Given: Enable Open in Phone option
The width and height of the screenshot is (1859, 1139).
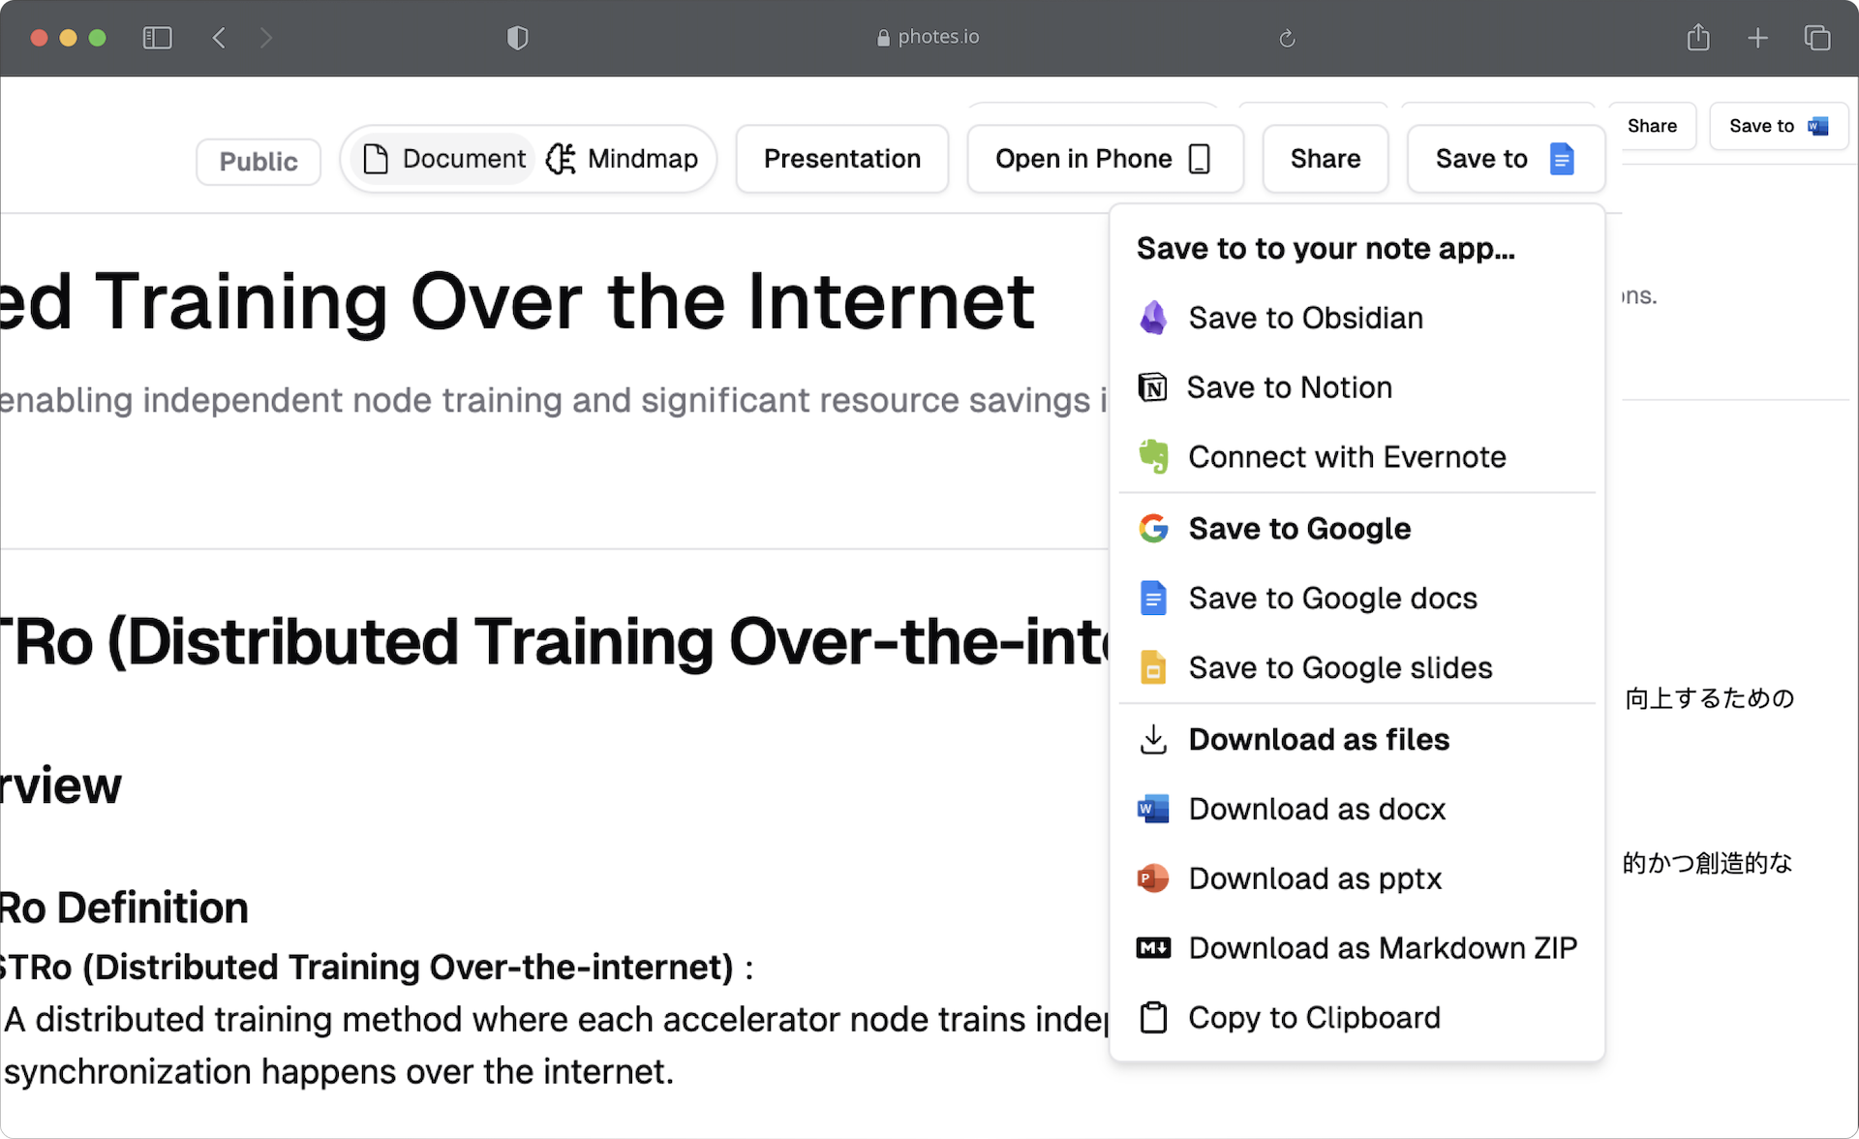Looking at the screenshot, I should point(1104,159).
